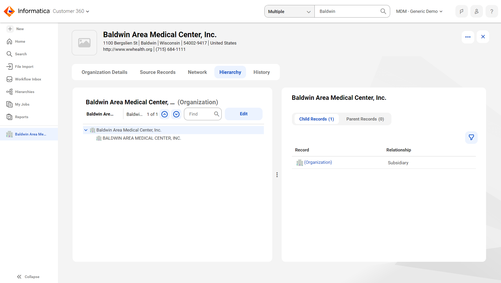Open the help question mark icon
This screenshot has height=283, width=501.
(x=492, y=11)
